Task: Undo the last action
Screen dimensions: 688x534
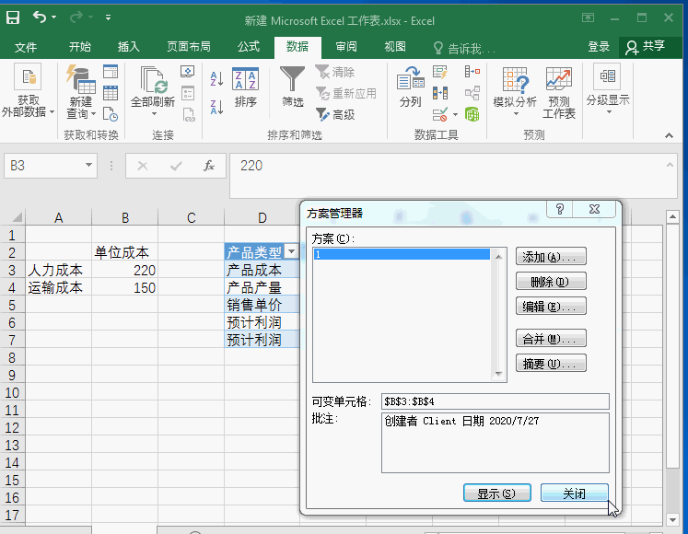Action: 40,17
